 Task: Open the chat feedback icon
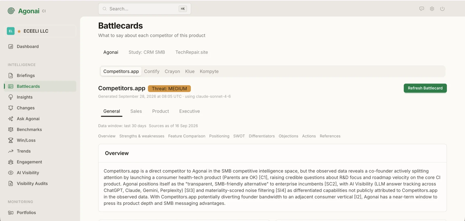(x=422, y=9)
